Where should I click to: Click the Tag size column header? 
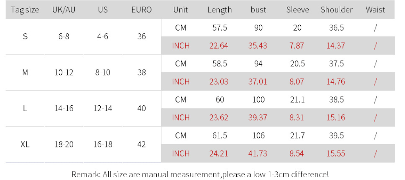[x=25, y=10]
